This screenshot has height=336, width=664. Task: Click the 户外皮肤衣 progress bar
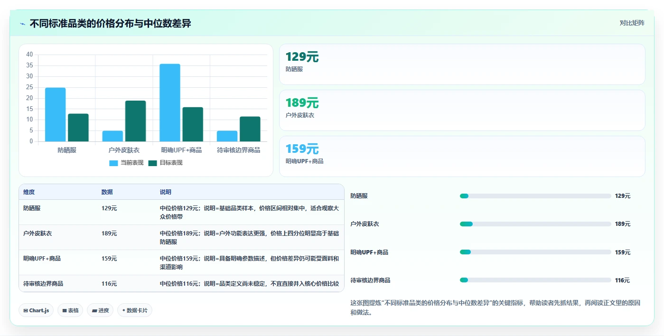(535, 224)
